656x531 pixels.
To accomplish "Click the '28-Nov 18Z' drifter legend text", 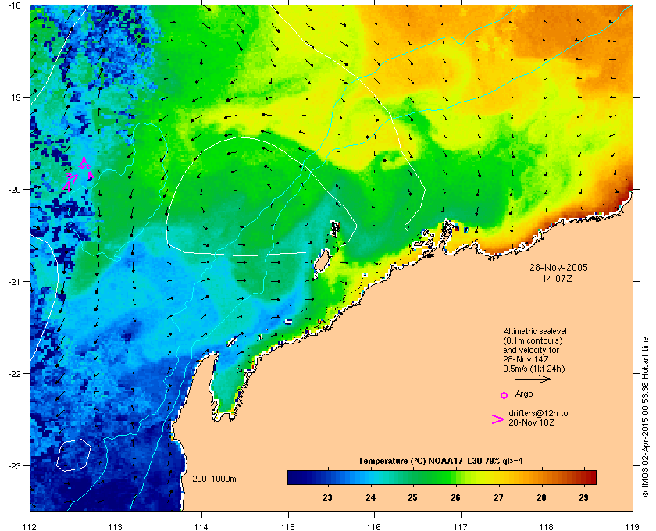I will click(531, 422).
